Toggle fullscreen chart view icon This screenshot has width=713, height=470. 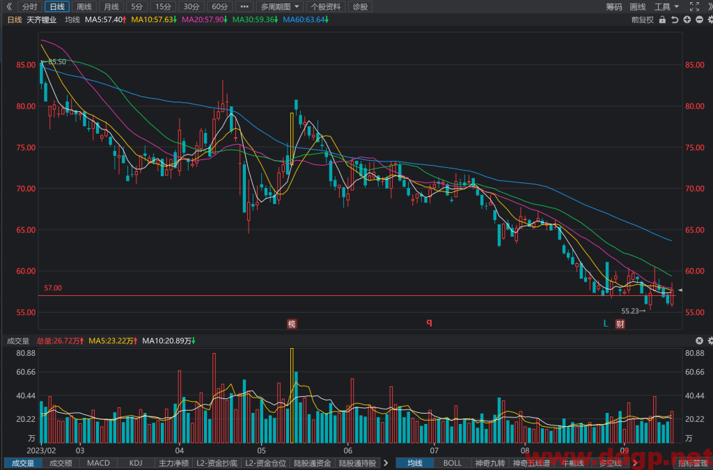pyautogui.click(x=694, y=6)
